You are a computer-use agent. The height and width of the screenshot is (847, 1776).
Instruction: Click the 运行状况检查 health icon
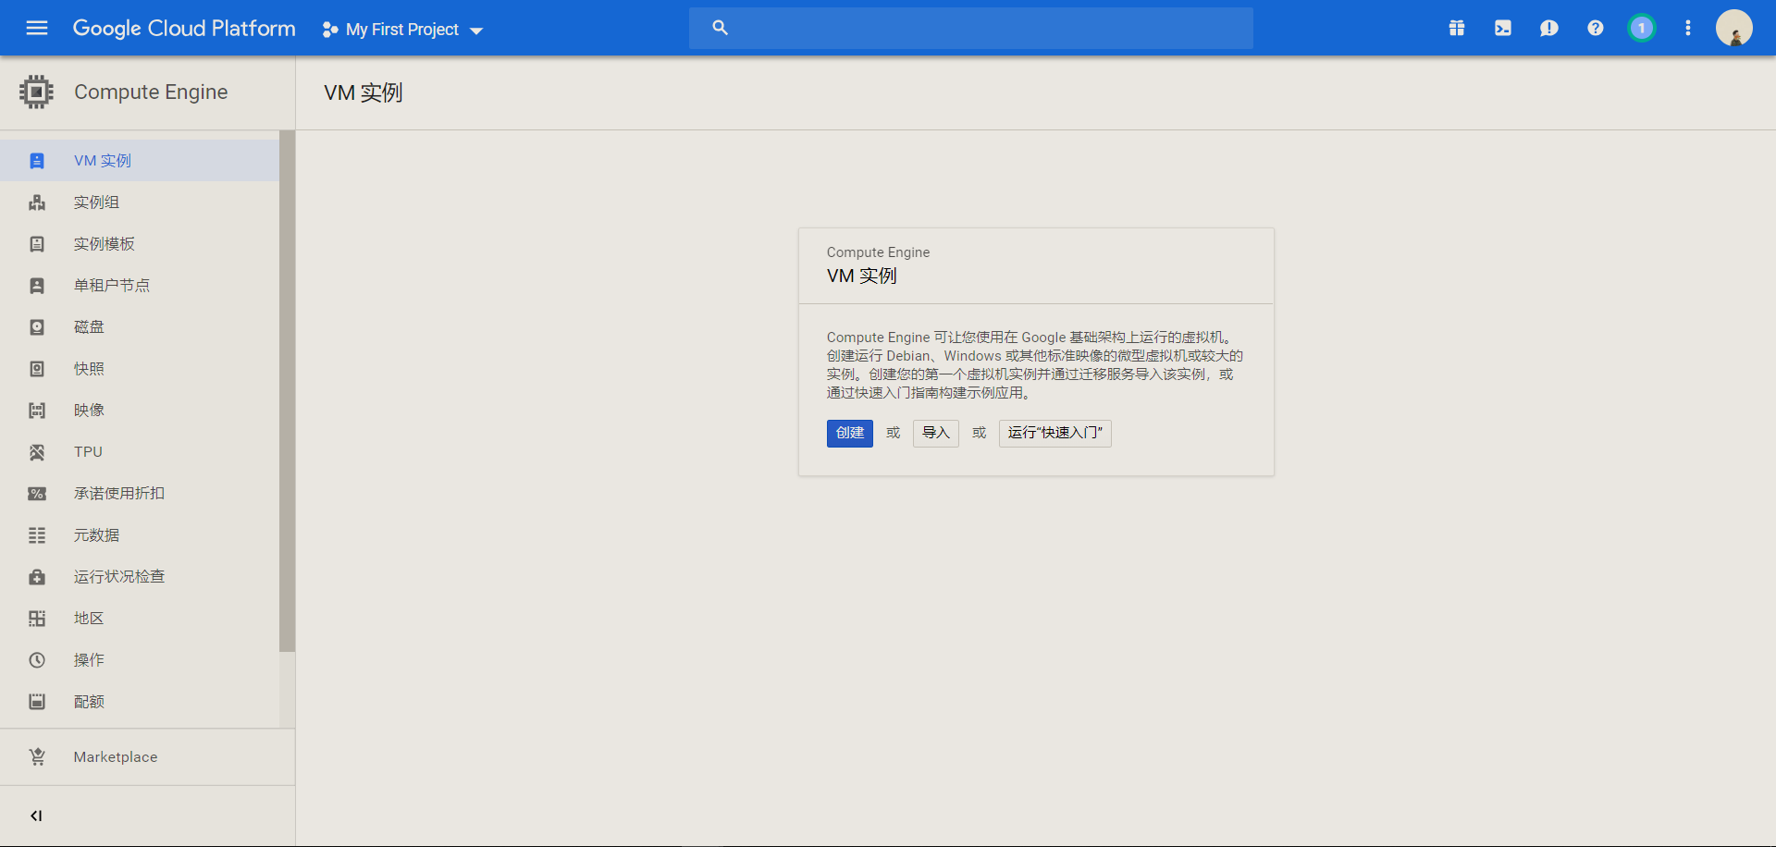coord(37,577)
